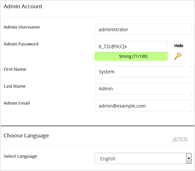Click the Select Language label
Image resolution: width=195 pixels, height=171 pixels.
point(21,156)
